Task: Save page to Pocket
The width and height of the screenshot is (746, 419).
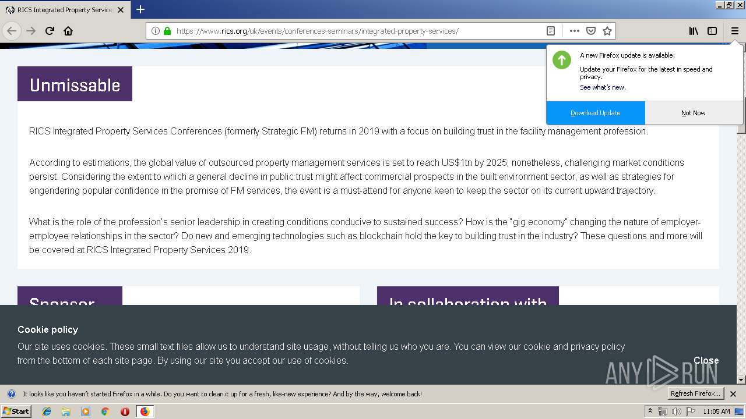Action: (591, 31)
